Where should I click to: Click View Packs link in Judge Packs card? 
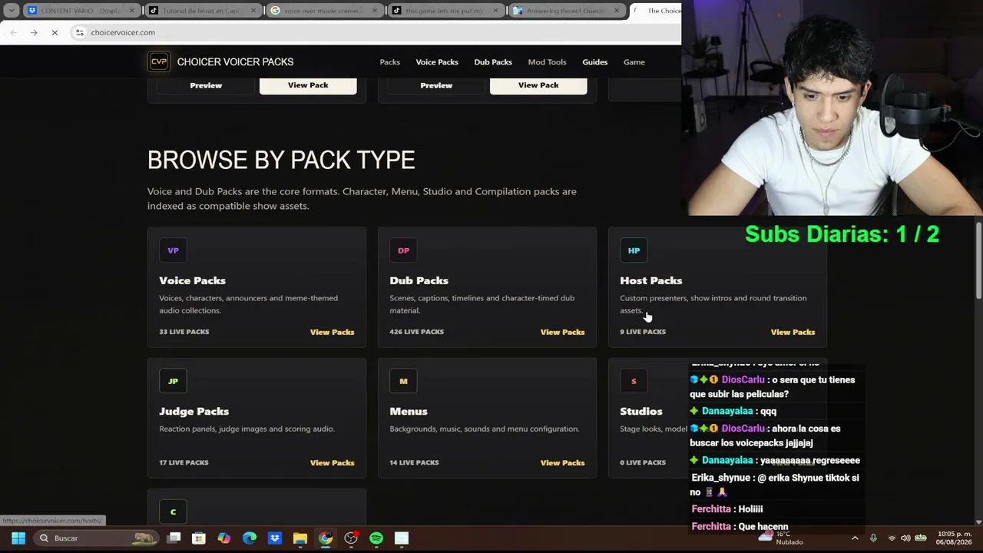(332, 462)
